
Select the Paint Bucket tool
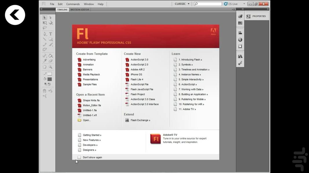pos(51,56)
